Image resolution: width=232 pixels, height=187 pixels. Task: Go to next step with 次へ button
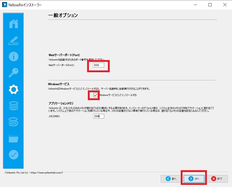tap(194, 179)
